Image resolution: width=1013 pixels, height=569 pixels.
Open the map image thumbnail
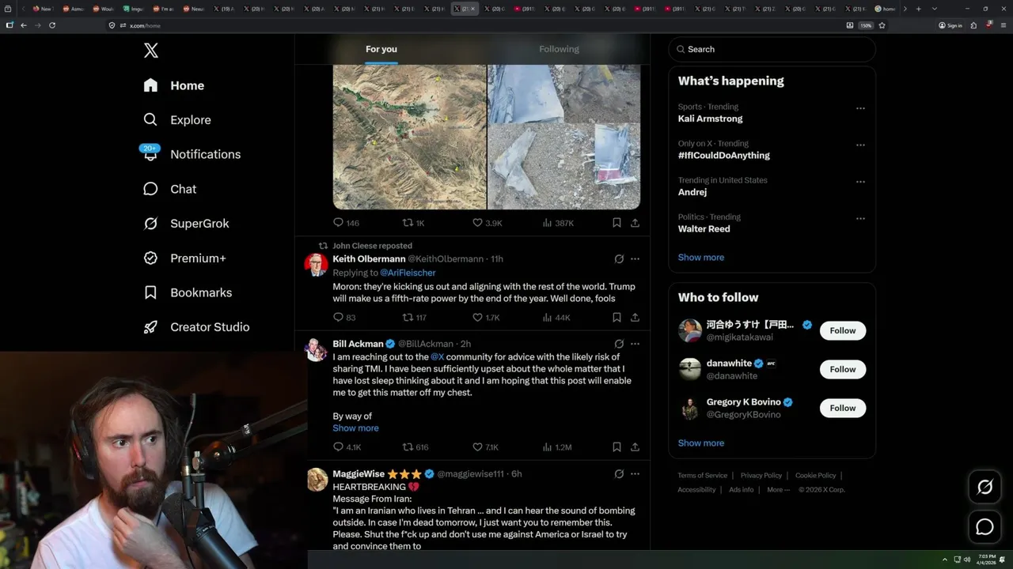click(409, 137)
